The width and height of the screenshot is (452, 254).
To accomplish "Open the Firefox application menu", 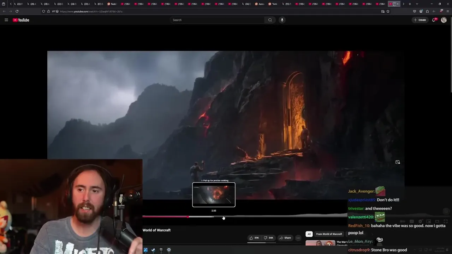I will tap(448, 11).
